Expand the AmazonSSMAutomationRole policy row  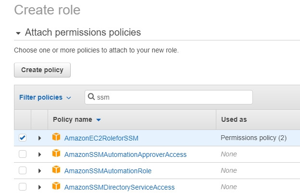pos(39,171)
